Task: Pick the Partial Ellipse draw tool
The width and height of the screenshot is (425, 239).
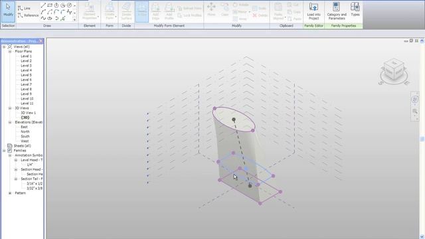Action: pos(56,19)
